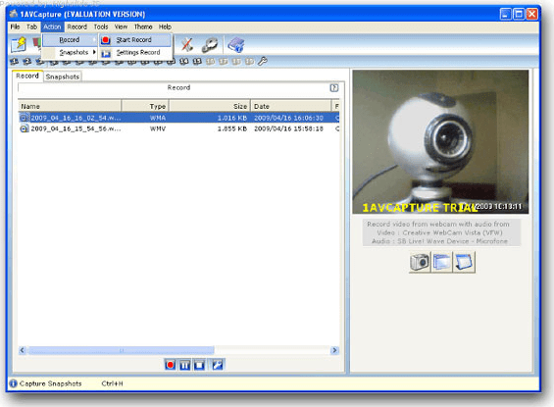554x407 pixels.
Task: Choose Start Record from the submenu
Action: (135, 40)
